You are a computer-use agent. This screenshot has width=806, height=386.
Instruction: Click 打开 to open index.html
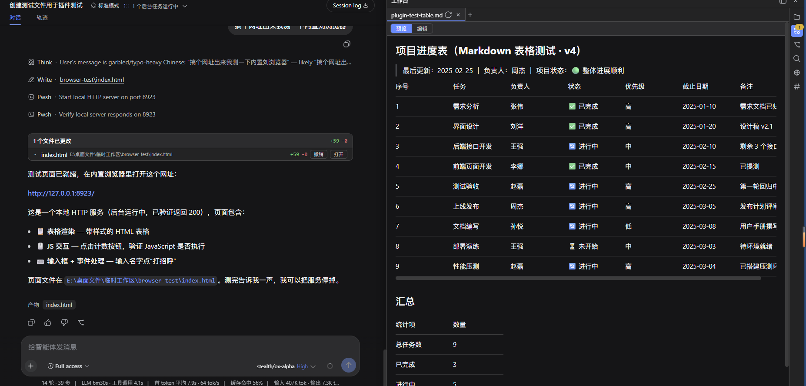click(339, 154)
